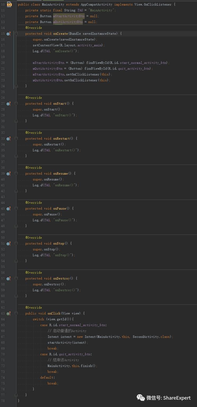Image resolution: width=197 pixels, height=407 pixels.
Task: Collapse the onCreate method fold marker
Action: (x=16, y=34)
